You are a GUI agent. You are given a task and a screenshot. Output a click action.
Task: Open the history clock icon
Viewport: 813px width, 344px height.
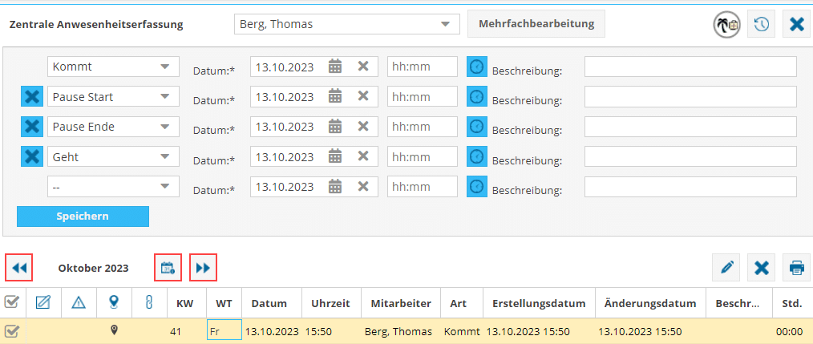761,24
